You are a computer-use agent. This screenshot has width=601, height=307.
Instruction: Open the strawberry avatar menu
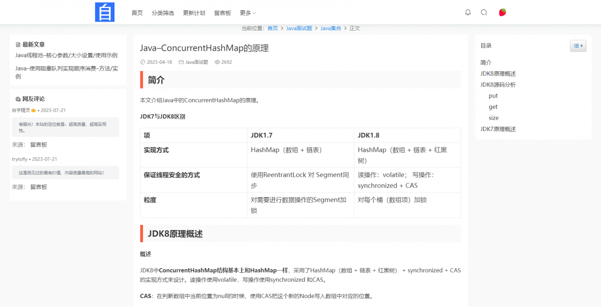(501, 12)
